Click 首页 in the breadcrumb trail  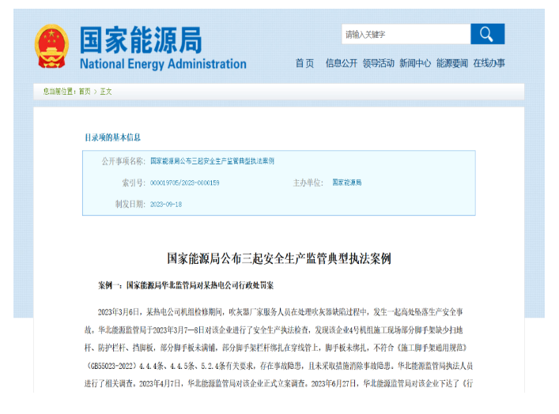84,92
